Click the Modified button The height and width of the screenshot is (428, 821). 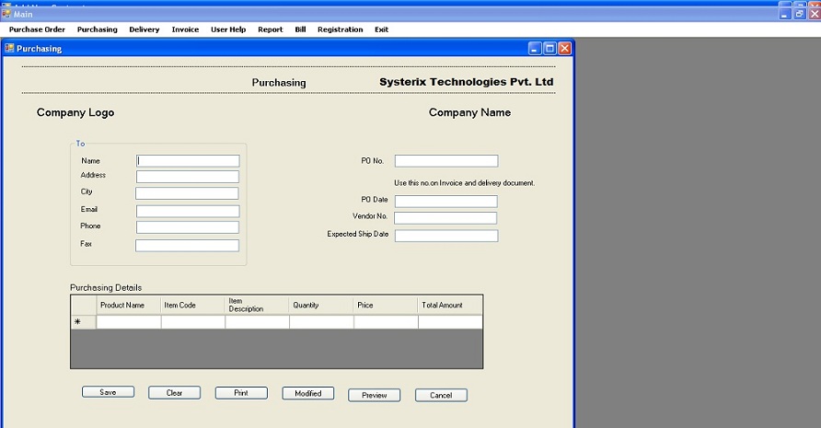(307, 393)
